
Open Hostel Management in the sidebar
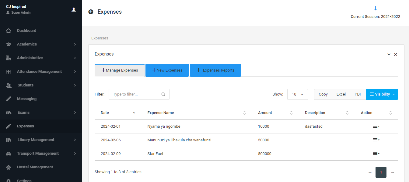coord(35,167)
